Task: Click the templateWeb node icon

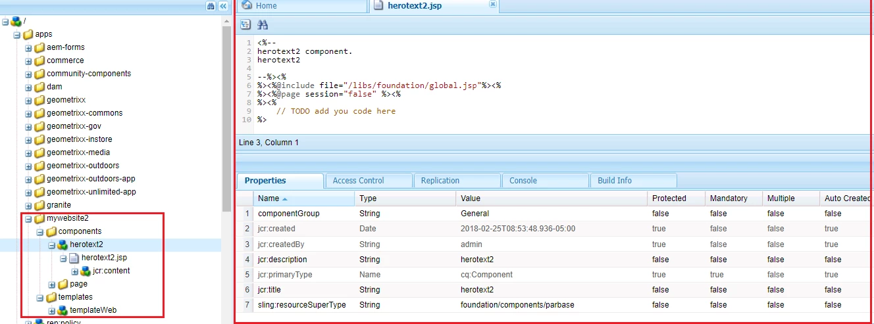Action: [x=63, y=310]
